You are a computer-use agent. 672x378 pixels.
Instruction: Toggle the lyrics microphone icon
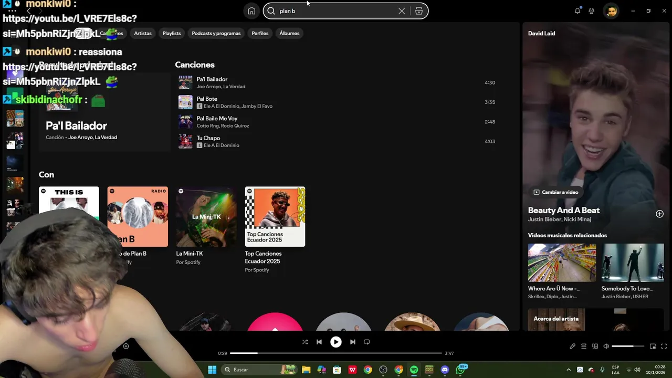(573, 346)
